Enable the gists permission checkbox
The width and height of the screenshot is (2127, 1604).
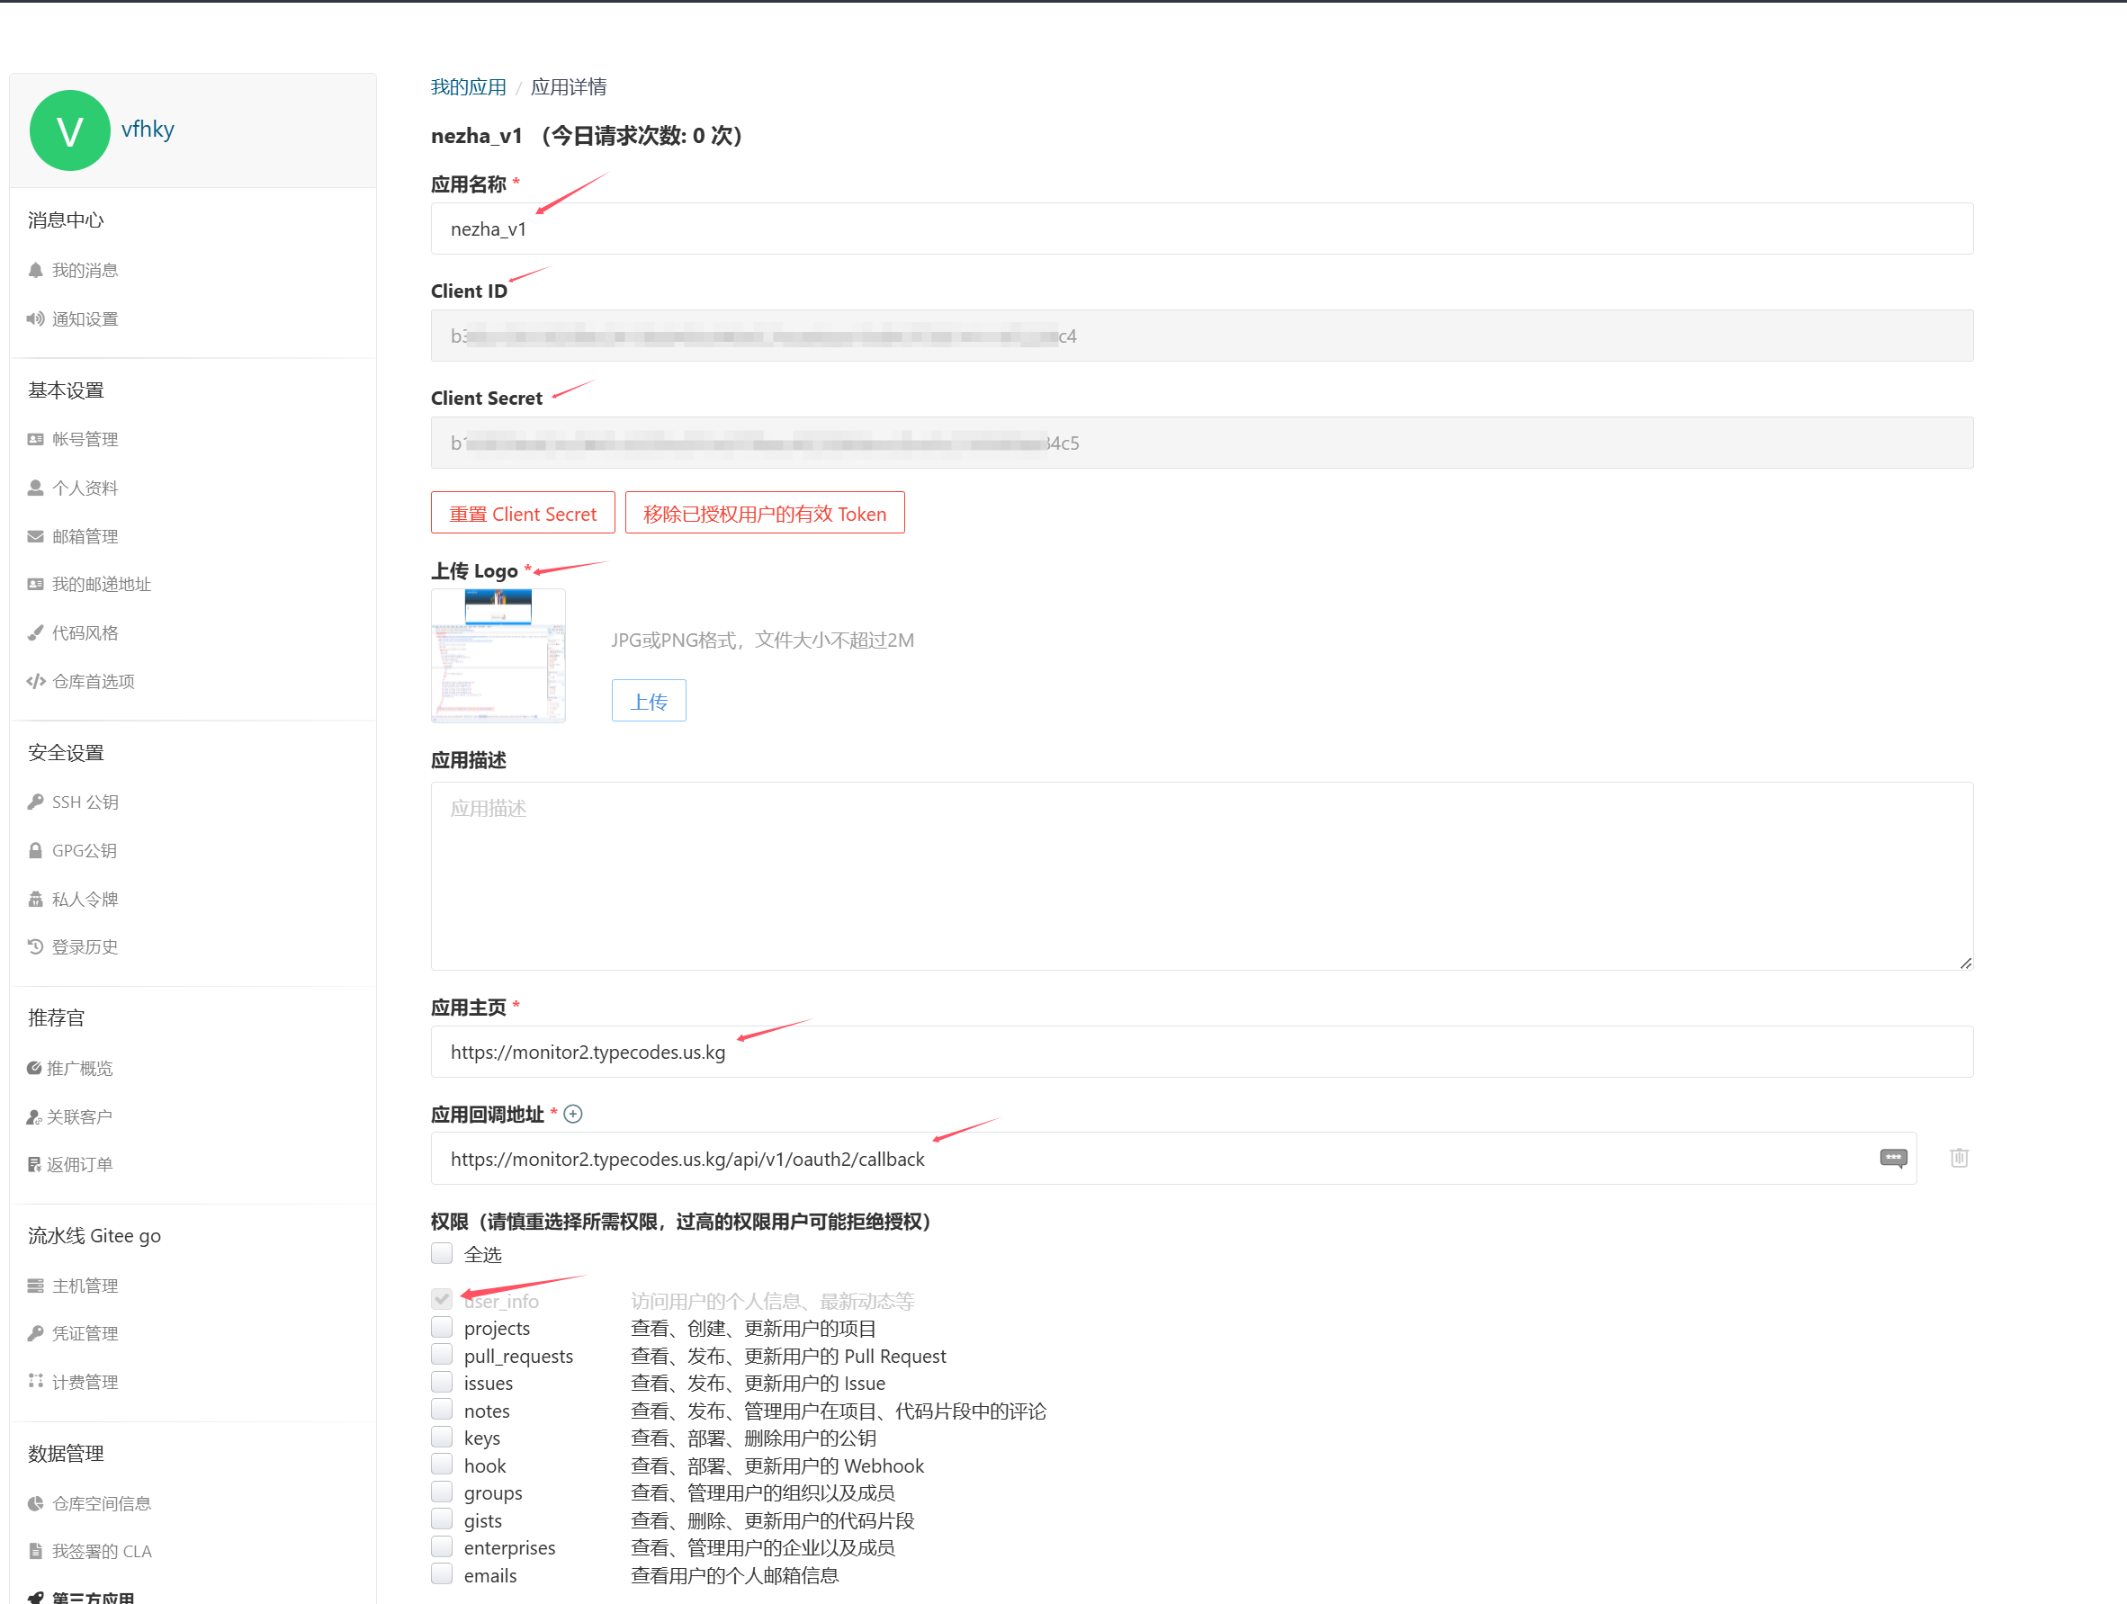tap(443, 1520)
